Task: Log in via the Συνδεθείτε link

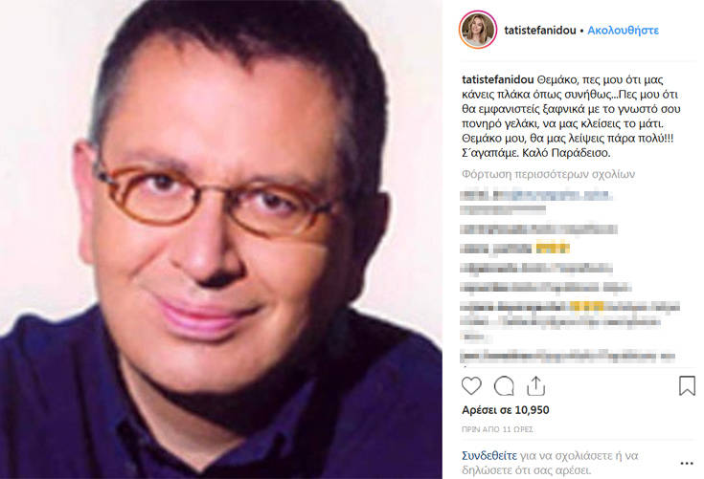Action: pyautogui.click(x=489, y=456)
